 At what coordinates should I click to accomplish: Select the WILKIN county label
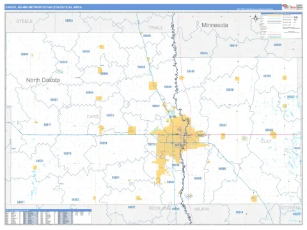(201, 209)
